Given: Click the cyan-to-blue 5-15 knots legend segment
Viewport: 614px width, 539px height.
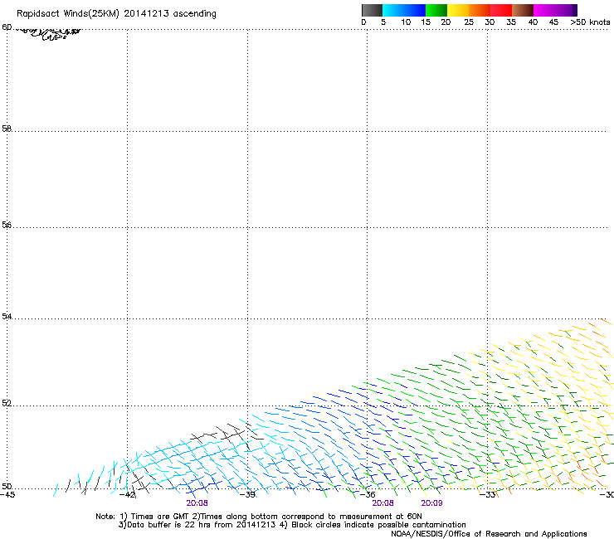Looking at the screenshot, I should click(x=404, y=10).
